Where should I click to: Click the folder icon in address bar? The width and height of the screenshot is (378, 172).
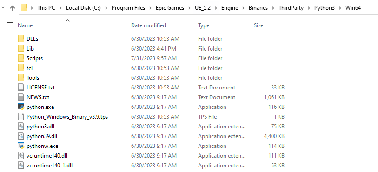click(x=24, y=8)
